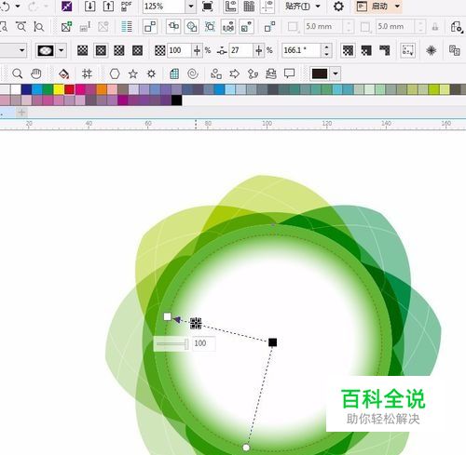Choose Rectangular fountain transparency type
This screenshot has width=466, height=455.
(137, 50)
